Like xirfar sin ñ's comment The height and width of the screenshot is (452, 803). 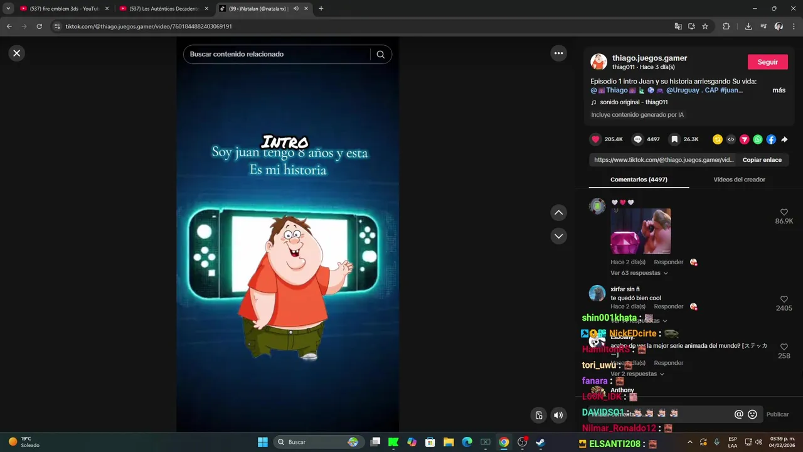[x=784, y=299]
